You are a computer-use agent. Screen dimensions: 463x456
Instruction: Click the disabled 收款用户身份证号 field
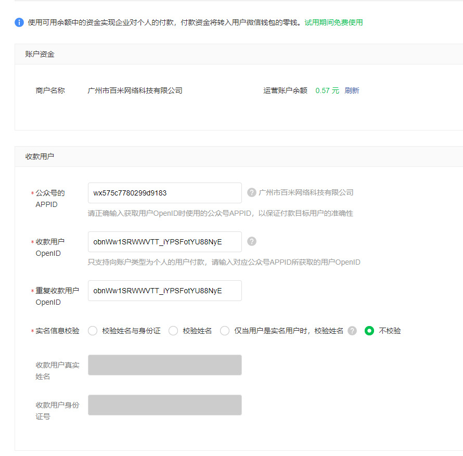165,405
